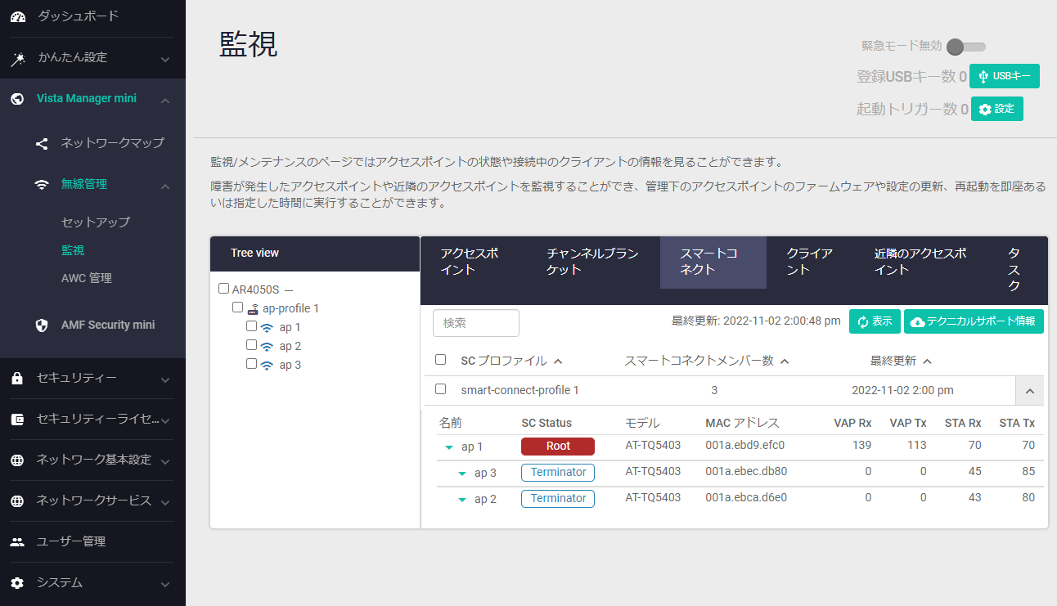
Task: Click the AMF Security mini shield icon
Action: pos(42,325)
